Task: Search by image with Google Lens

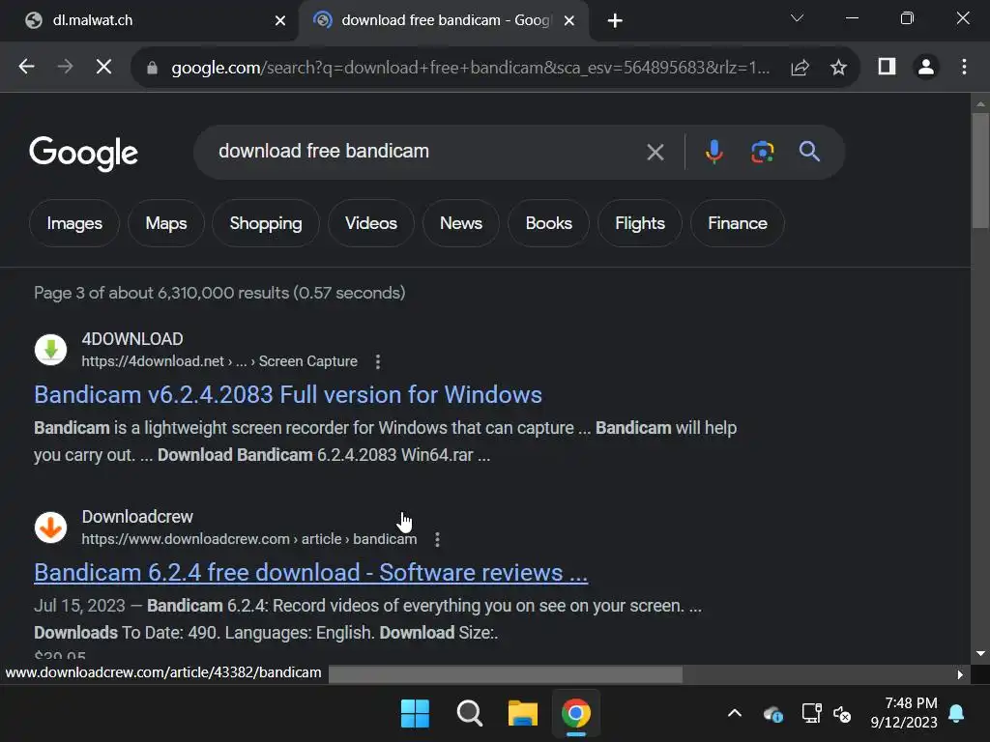Action: coord(762,152)
